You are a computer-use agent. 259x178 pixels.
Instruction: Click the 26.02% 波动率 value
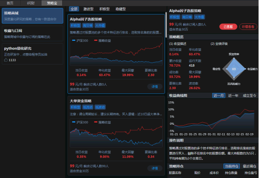point(194,88)
